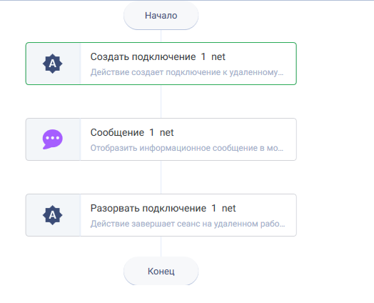Click the title Создать подключение
The image size is (374, 303).
coord(143,57)
